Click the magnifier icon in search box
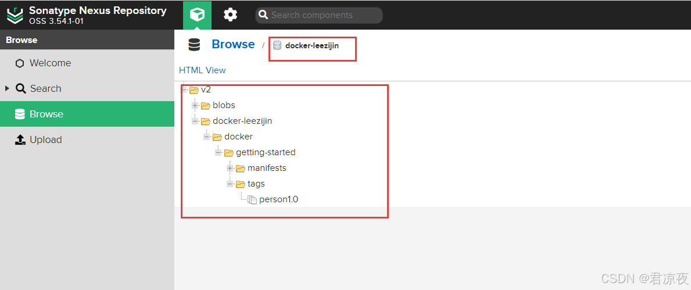Image resolution: width=691 pixels, height=290 pixels. (263, 15)
